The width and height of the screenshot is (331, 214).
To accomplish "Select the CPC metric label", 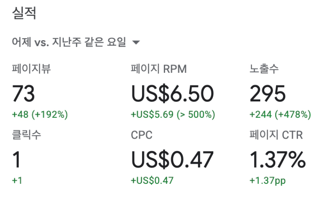I will (142, 135).
